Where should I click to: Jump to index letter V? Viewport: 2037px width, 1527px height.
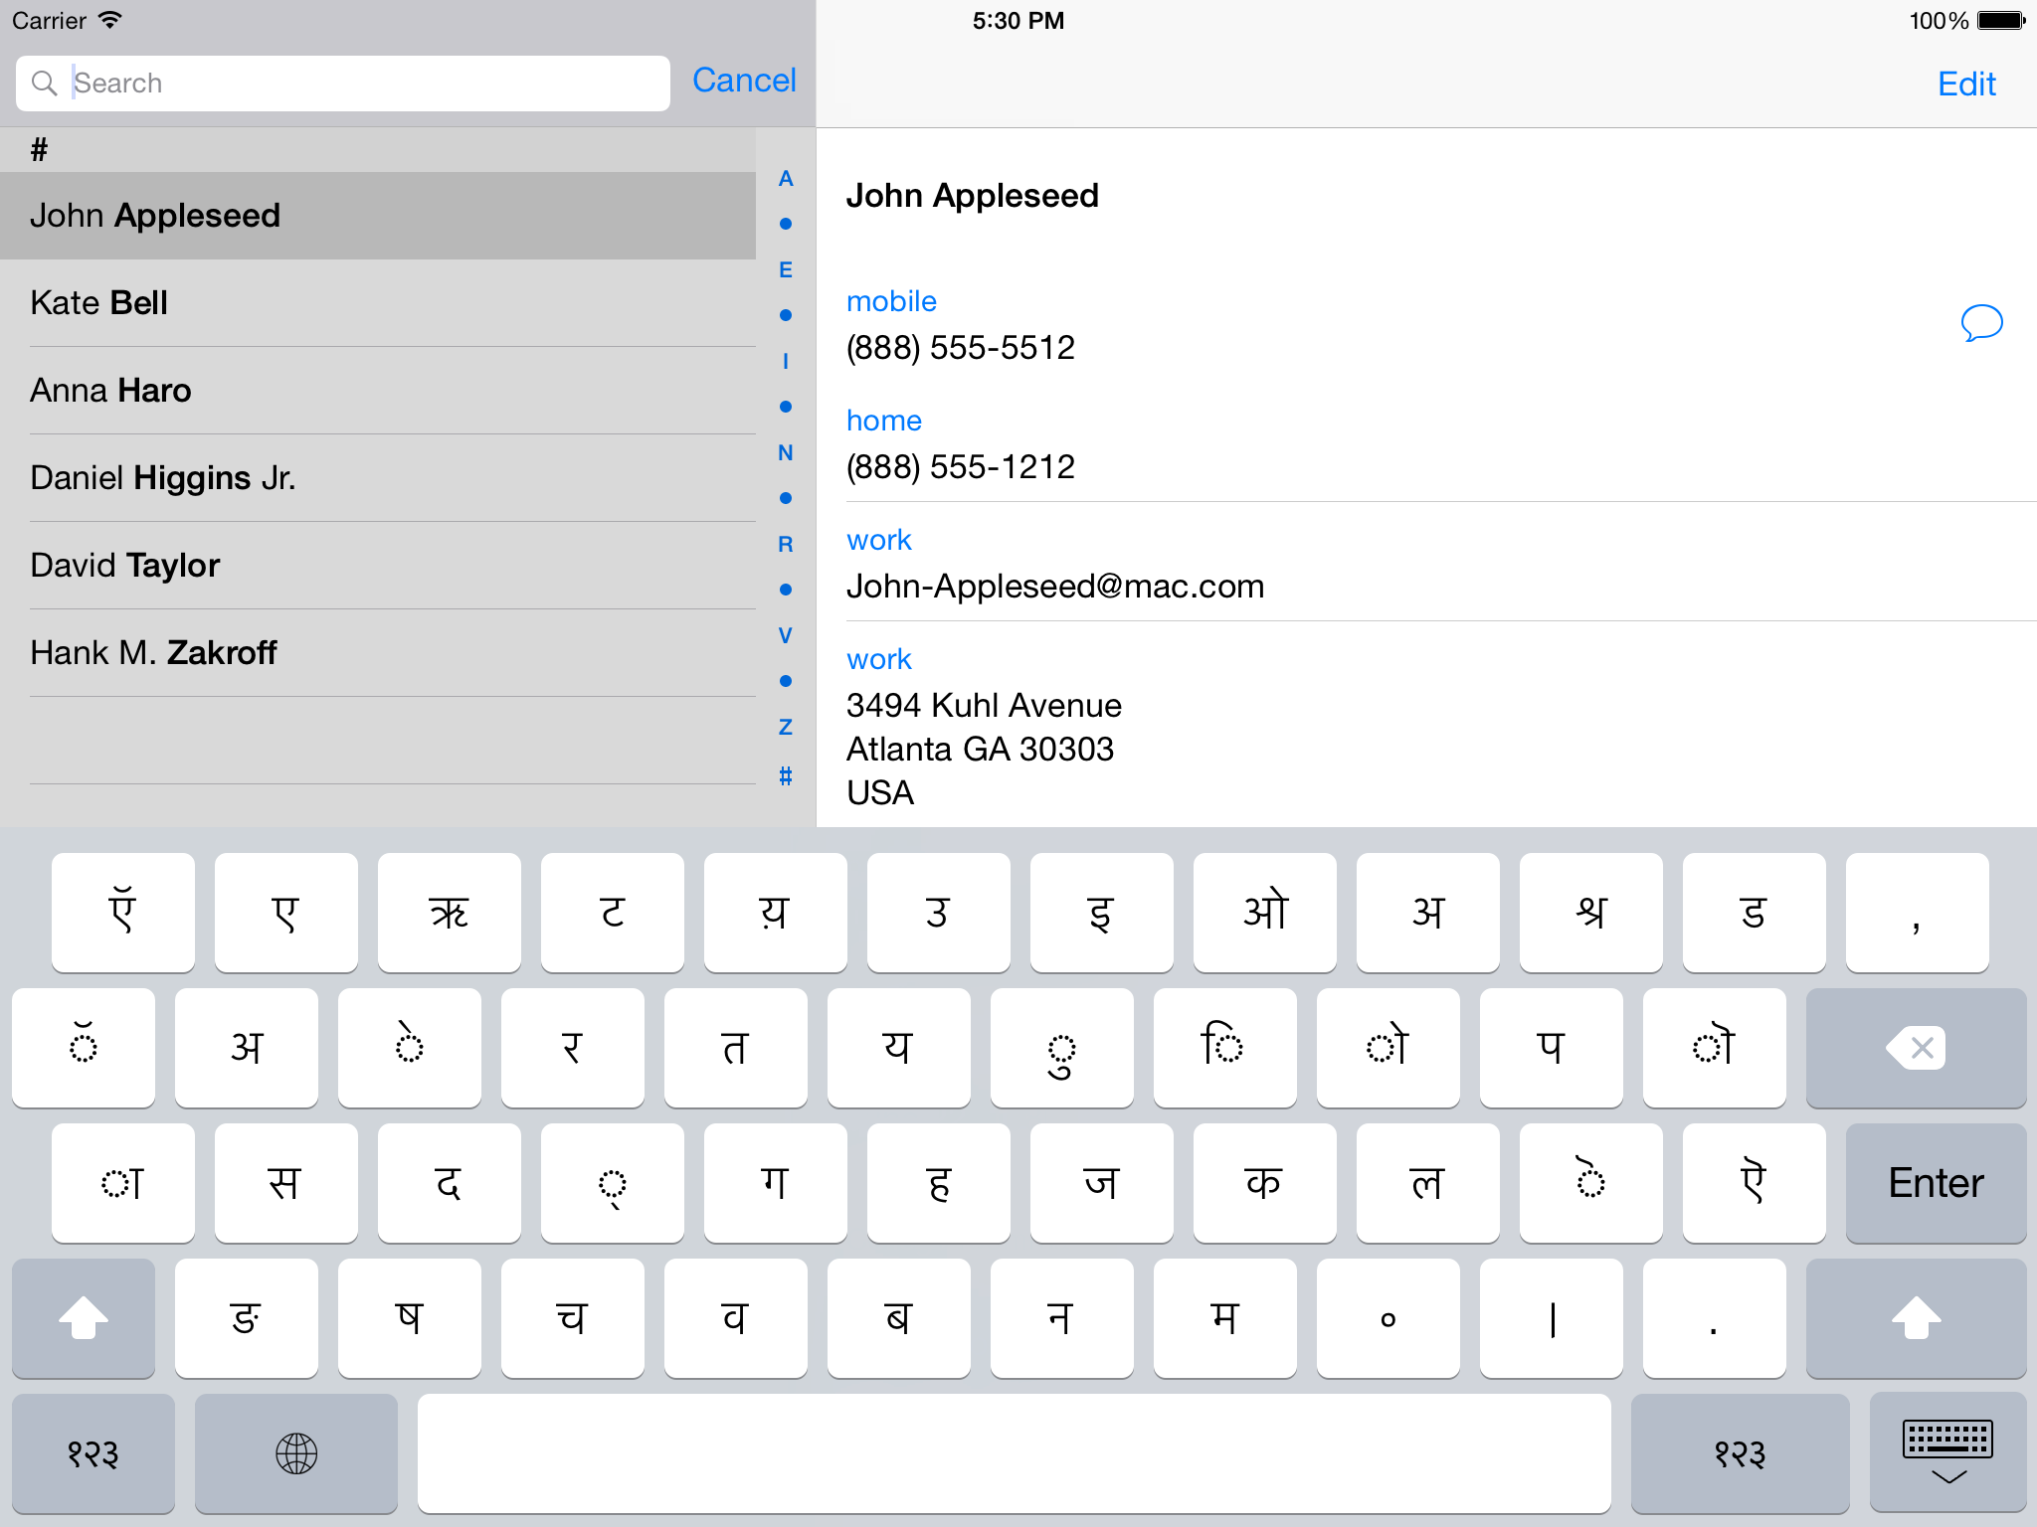pyautogui.click(x=786, y=636)
